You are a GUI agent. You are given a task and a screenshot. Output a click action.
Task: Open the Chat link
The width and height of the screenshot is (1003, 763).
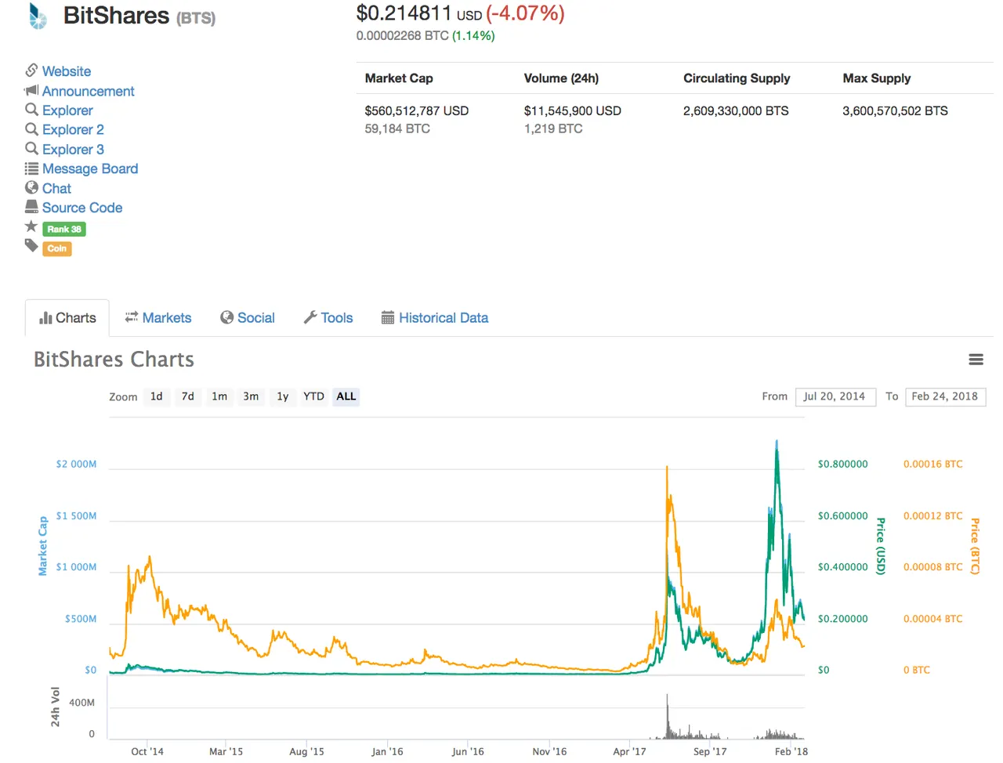(56, 189)
